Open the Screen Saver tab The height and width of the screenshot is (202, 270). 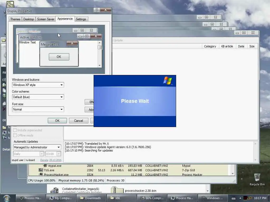[x=46, y=19]
